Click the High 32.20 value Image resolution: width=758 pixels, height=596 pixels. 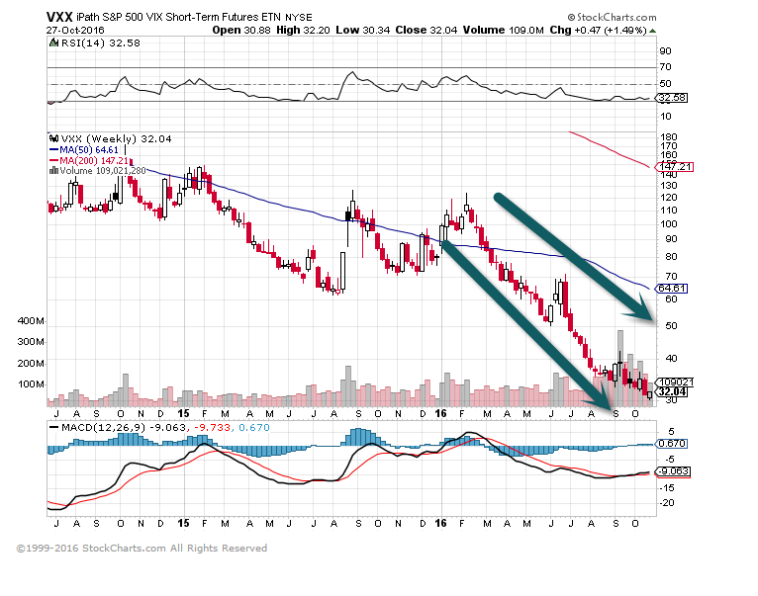point(303,30)
